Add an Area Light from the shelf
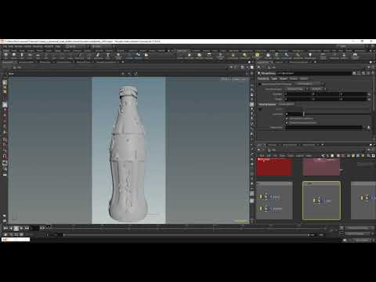Image resolution: width=376 pixels, height=282 pixels. (209, 56)
